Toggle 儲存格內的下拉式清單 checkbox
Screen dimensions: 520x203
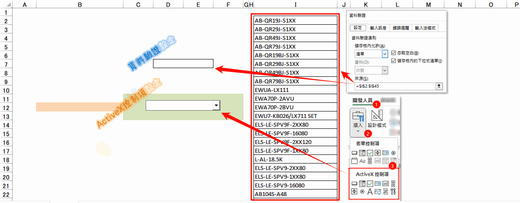click(393, 60)
